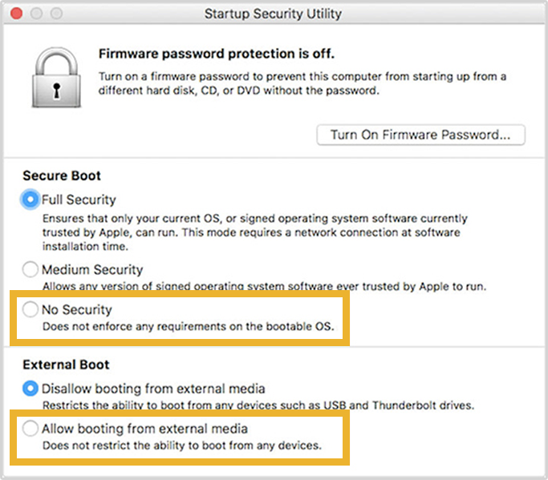Click the padlock icon

pos(57,78)
